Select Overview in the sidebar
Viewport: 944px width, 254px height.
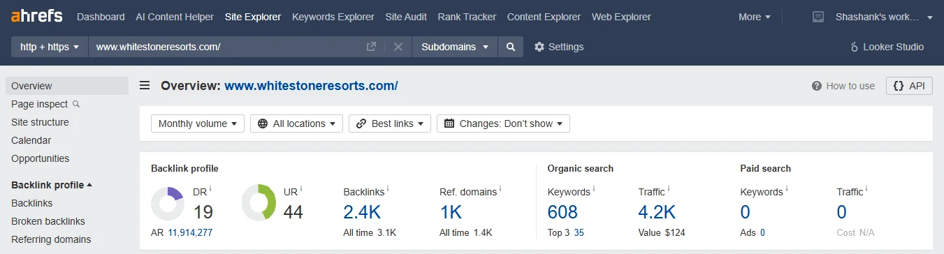click(67, 86)
